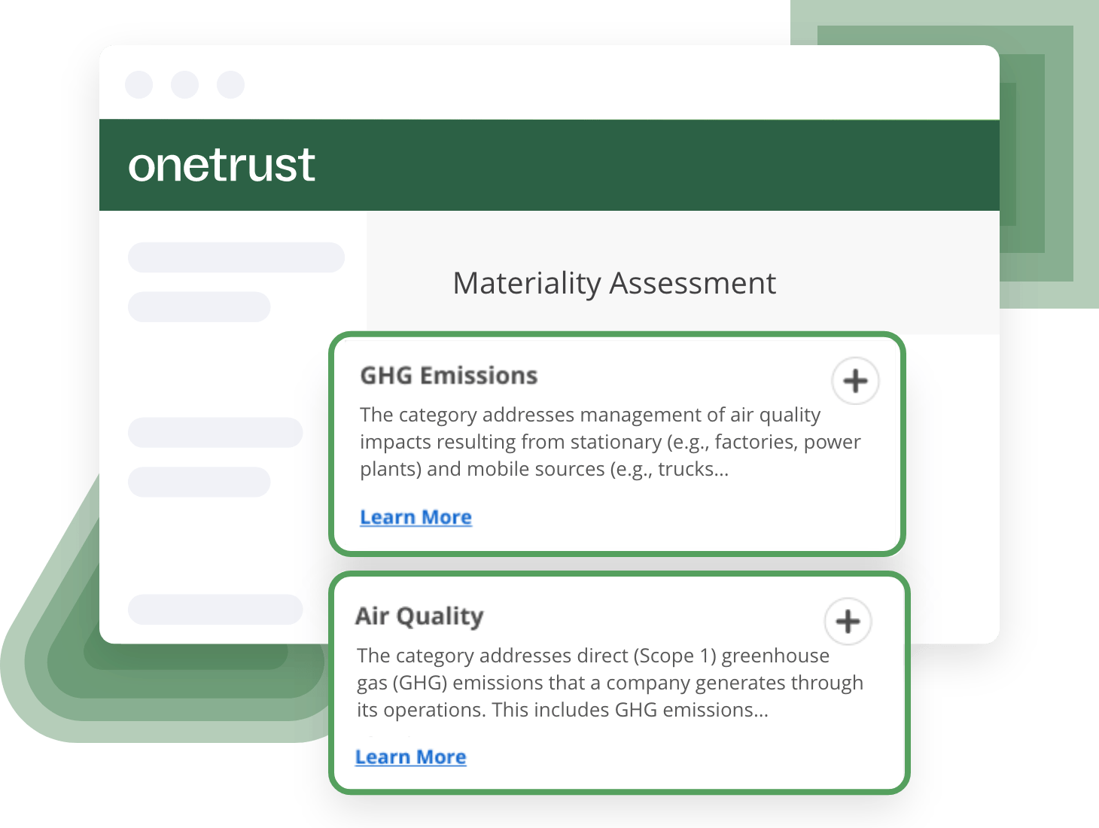This screenshot has height=828, width=1099.
Task: Click the Materiality Assessment heading
Action: (614, 283)
